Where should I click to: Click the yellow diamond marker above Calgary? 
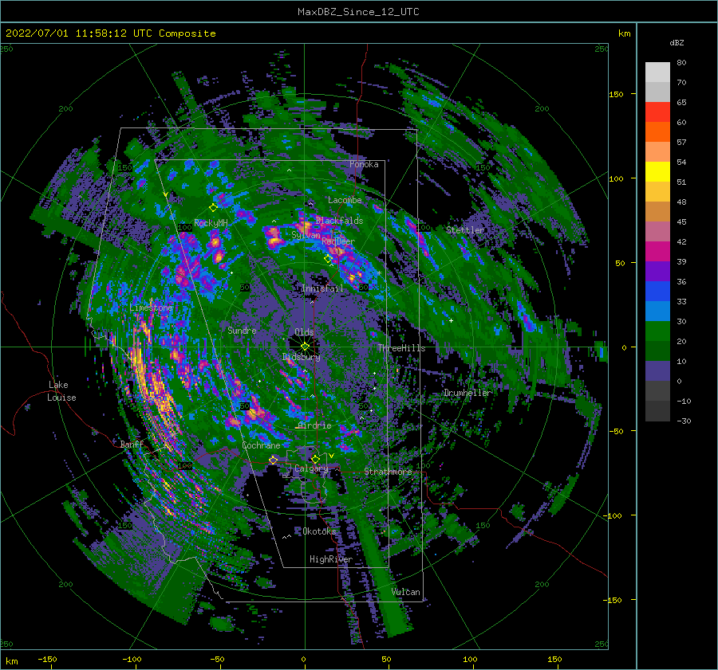(315, 459)
